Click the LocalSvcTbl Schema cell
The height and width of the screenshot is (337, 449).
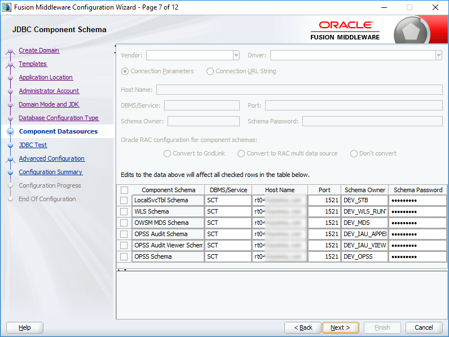pos(168,200)
